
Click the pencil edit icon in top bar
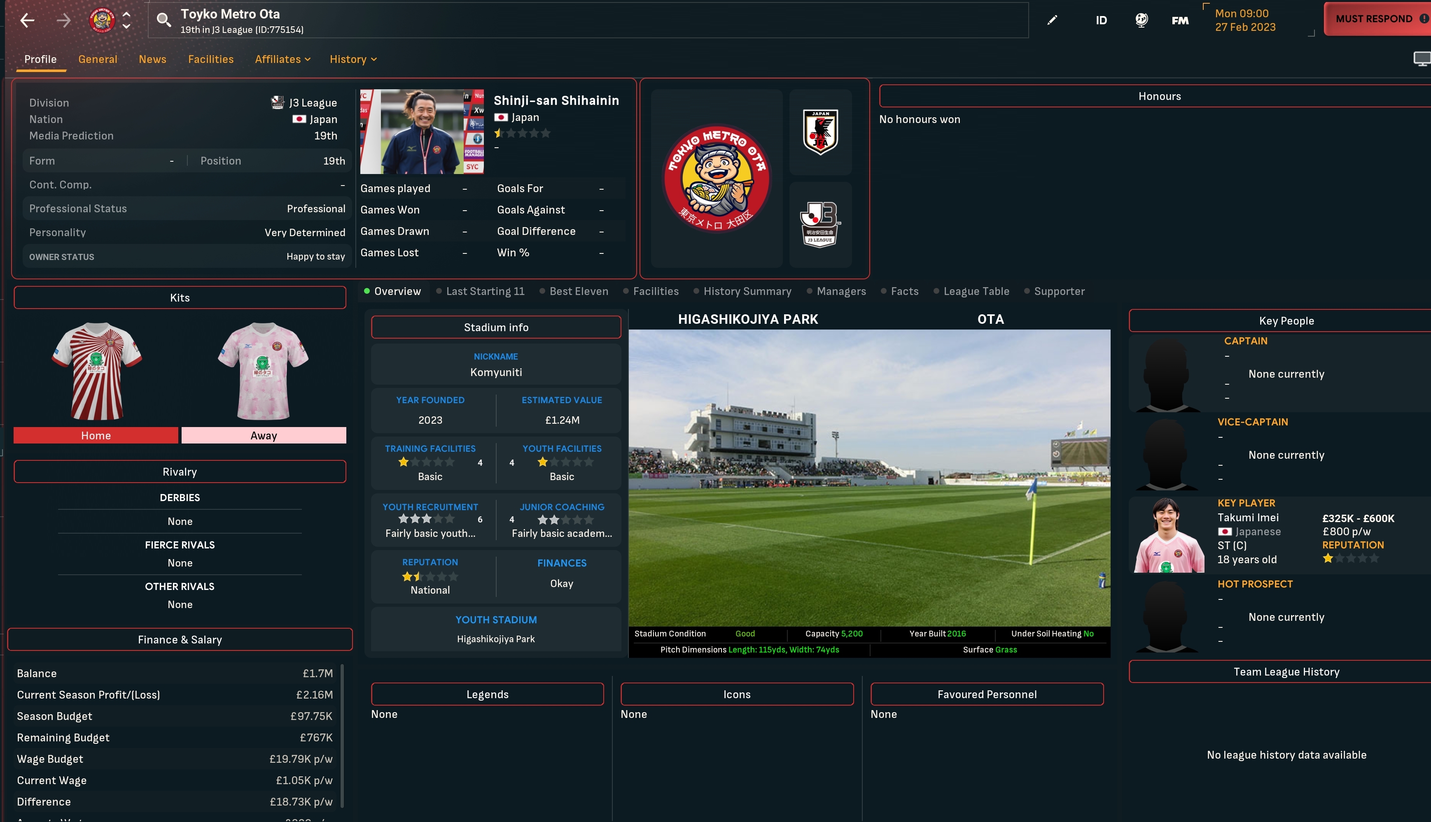pyautogui.click(x=1052, y=20)
